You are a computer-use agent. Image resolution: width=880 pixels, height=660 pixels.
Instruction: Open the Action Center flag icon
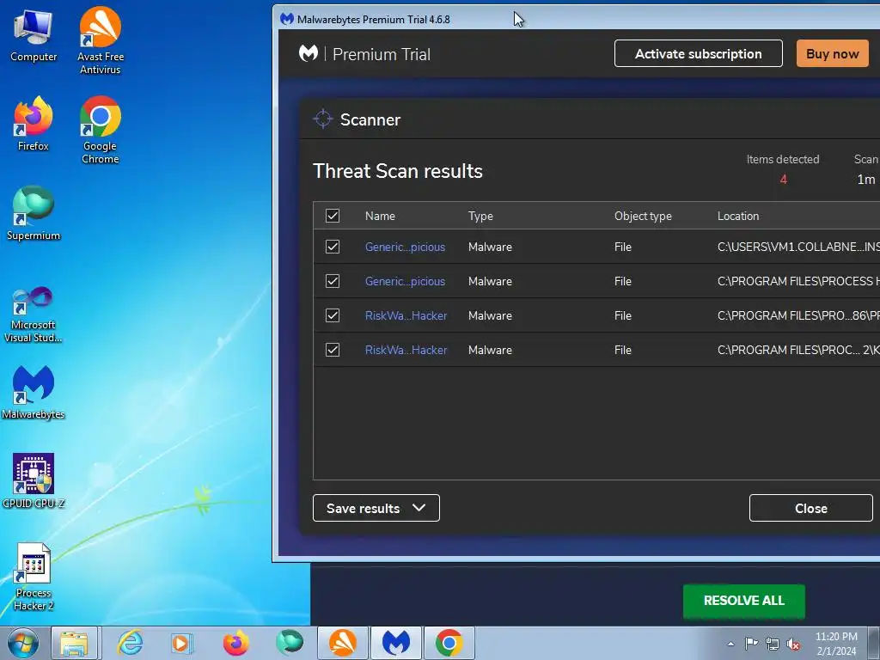tap(751, 643)
